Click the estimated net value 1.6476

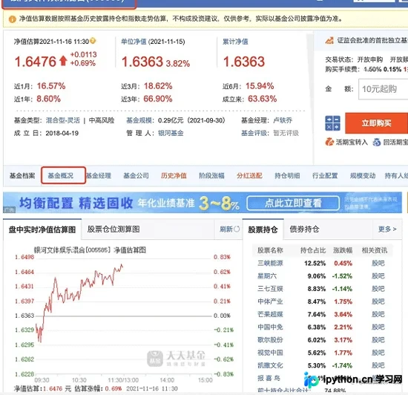click(x=36, y=62)
